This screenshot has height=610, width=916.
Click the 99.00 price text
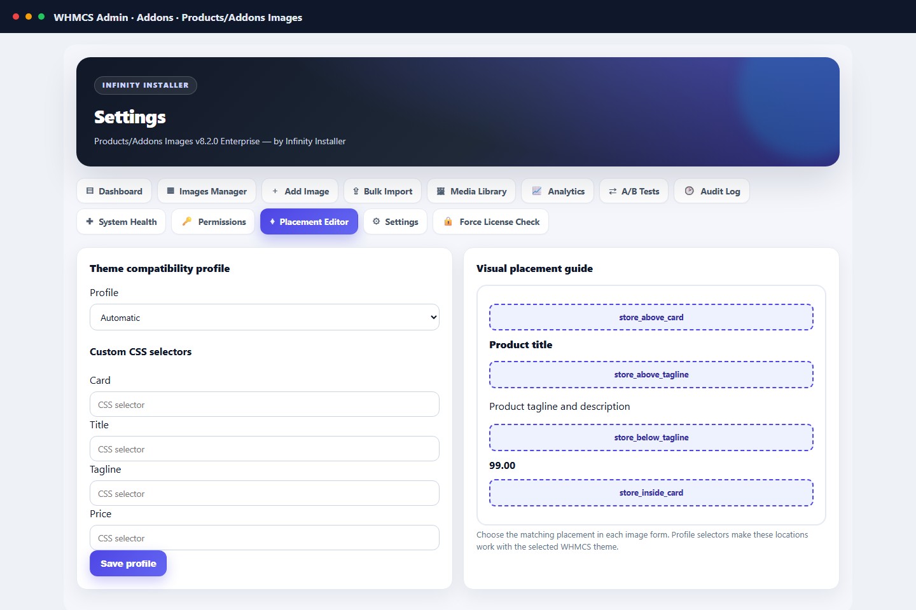502,465
